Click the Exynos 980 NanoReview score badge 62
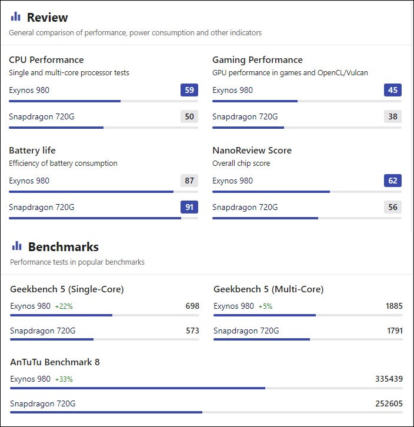414x427 pixels. click(x=393, y=181)
